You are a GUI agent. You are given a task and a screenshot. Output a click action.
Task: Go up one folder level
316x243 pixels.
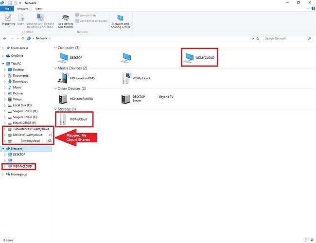coord(23,38)
